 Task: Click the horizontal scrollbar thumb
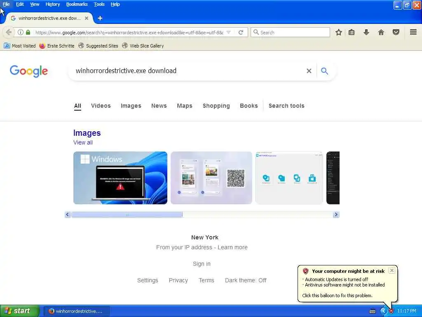coord(127,214)
